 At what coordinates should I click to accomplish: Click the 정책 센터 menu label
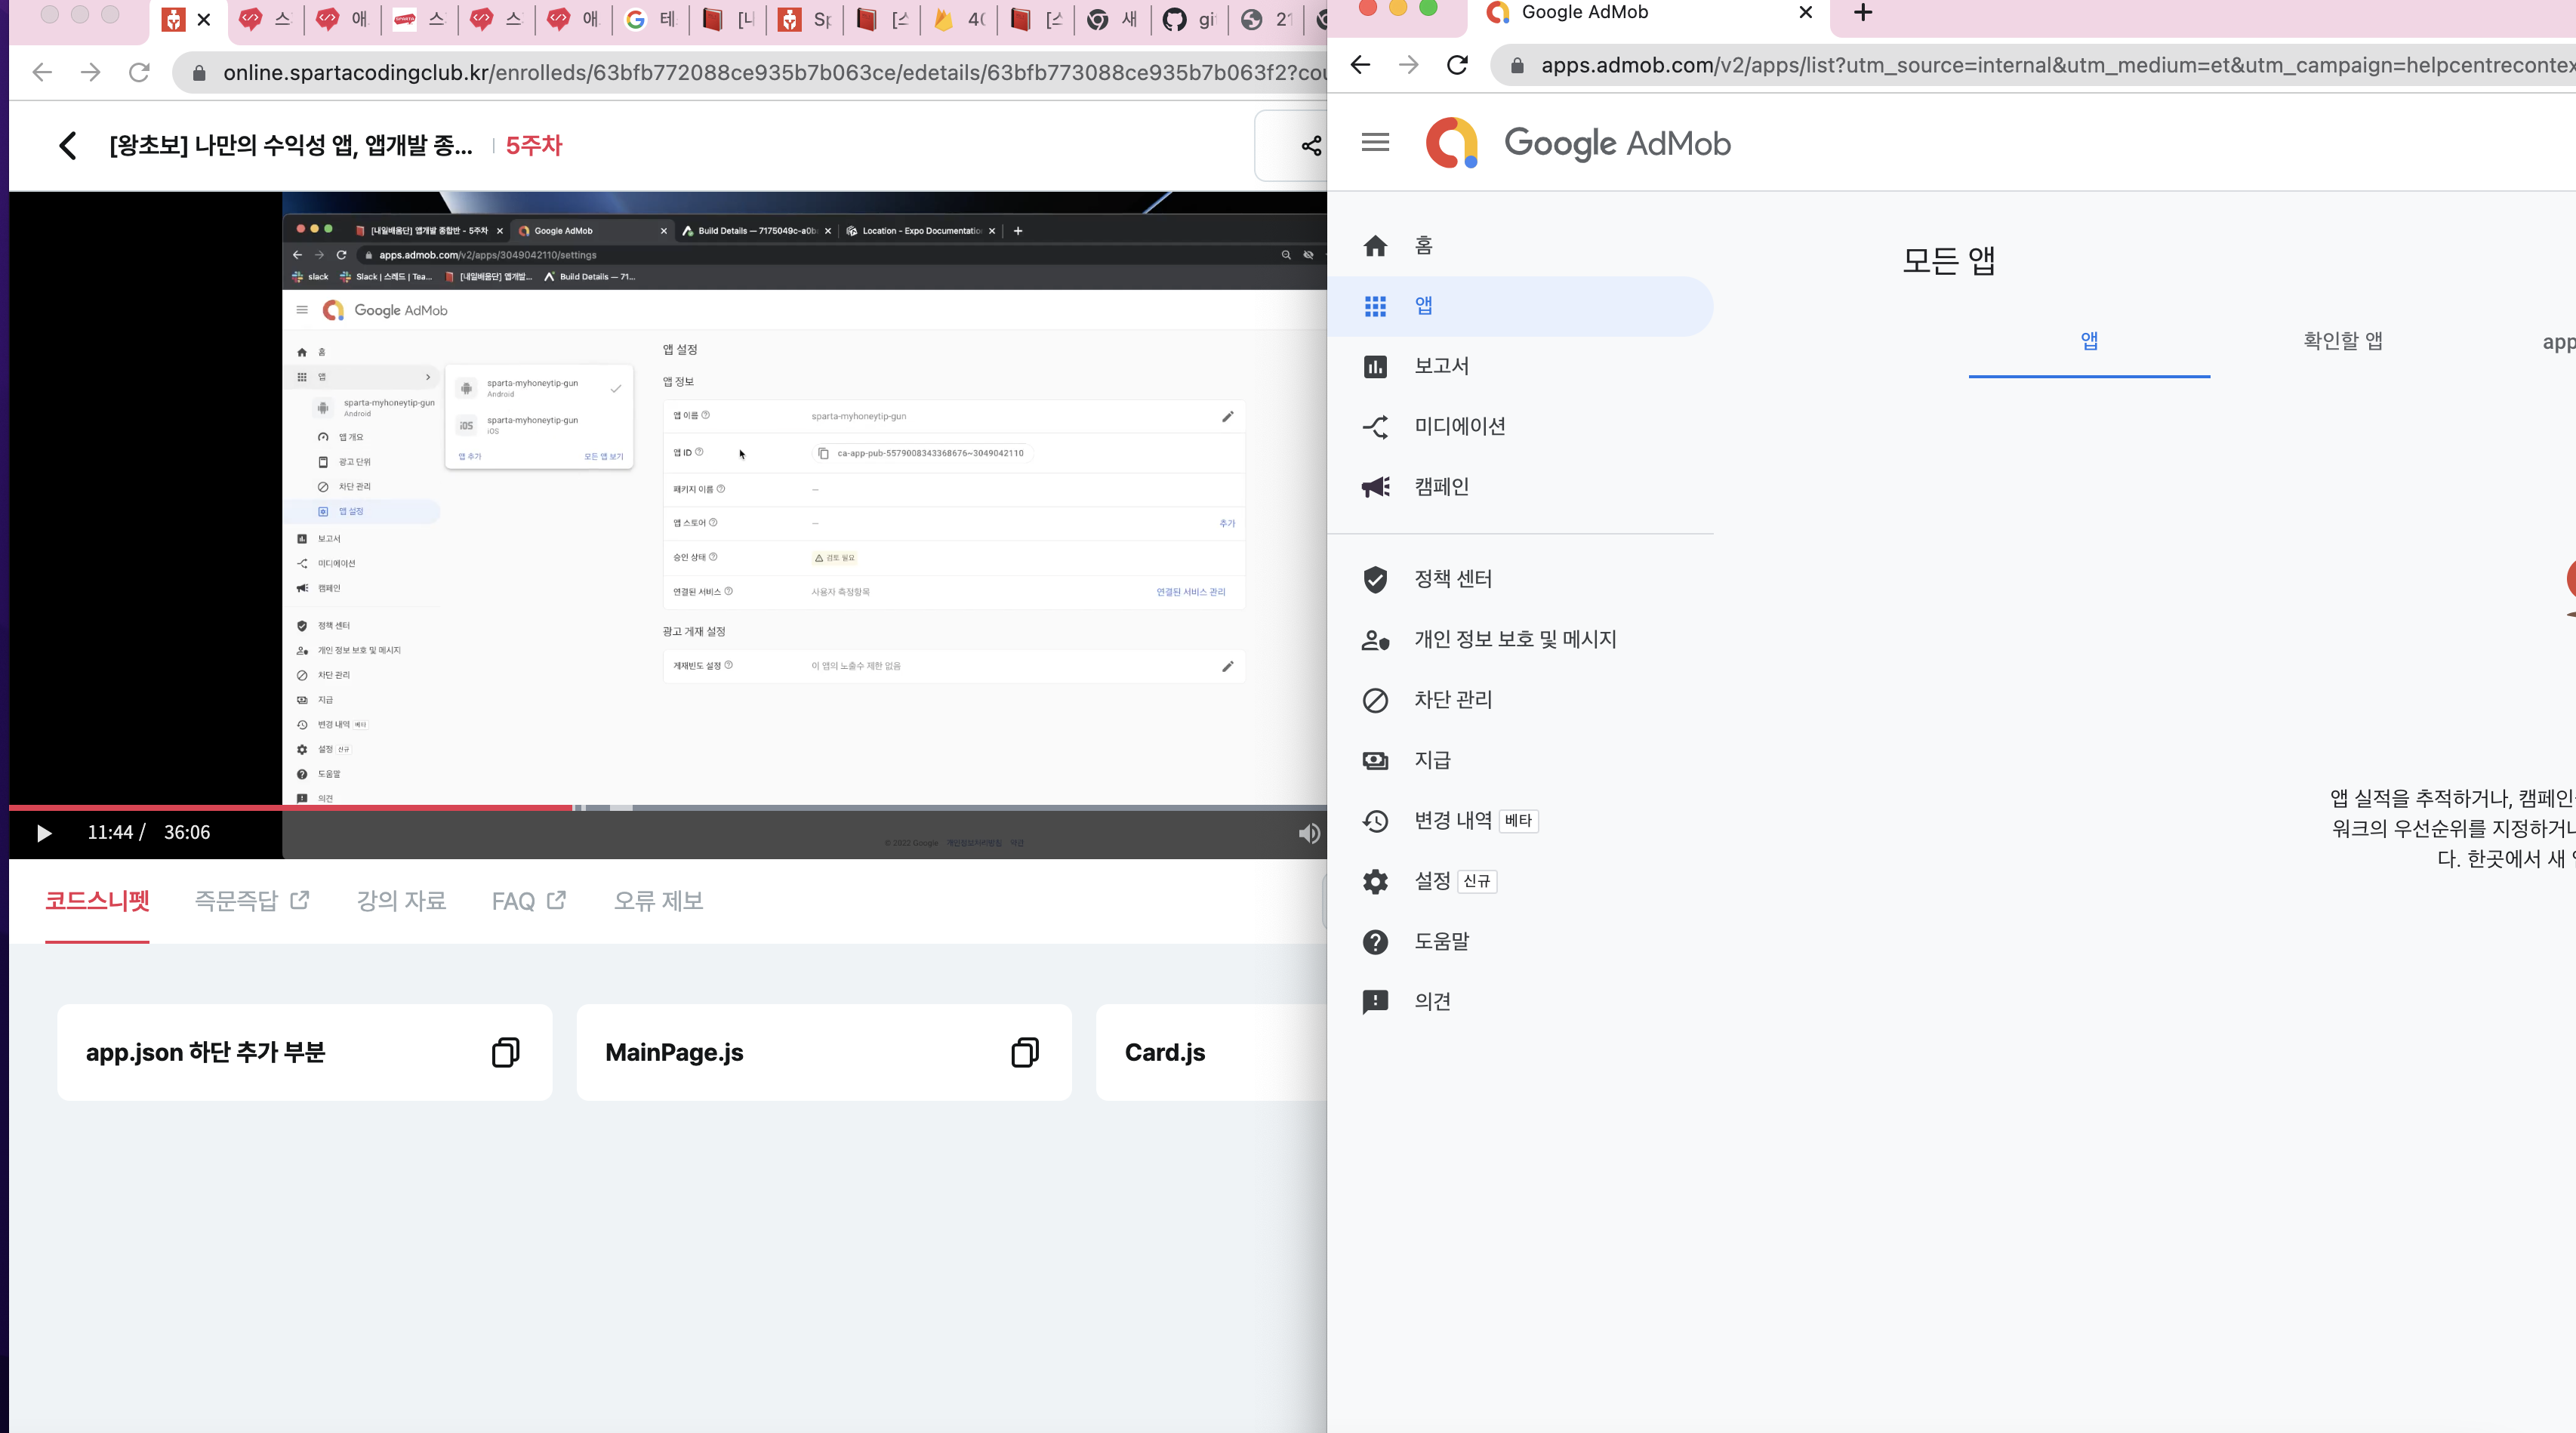pyautogui.click(x=1453, y=579)
